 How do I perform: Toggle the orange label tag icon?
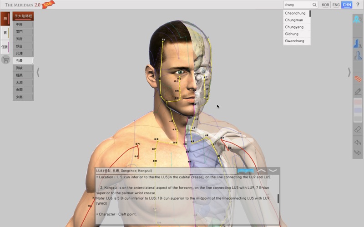point(358,79)
